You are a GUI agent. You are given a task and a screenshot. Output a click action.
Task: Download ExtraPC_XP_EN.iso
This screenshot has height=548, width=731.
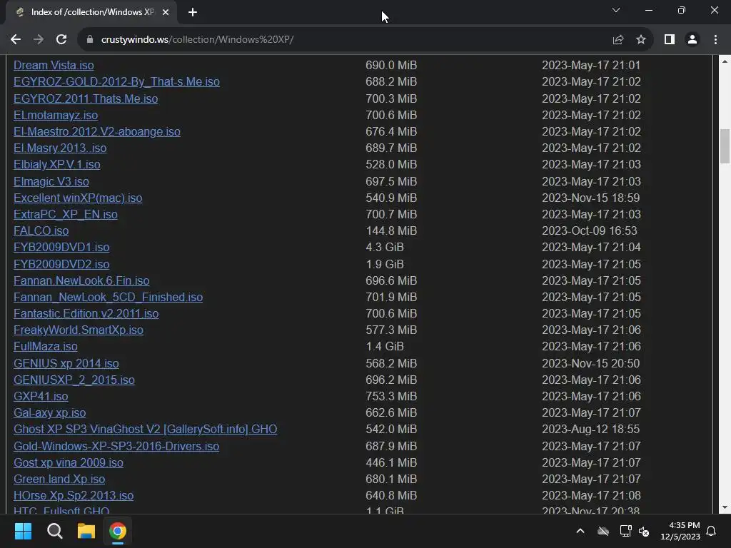pos(65,214)
